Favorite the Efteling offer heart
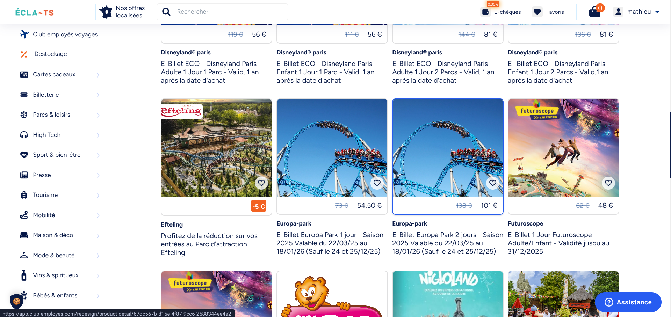 261,183
